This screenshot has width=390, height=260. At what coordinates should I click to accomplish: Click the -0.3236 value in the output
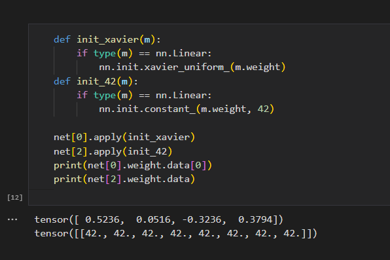202,219
